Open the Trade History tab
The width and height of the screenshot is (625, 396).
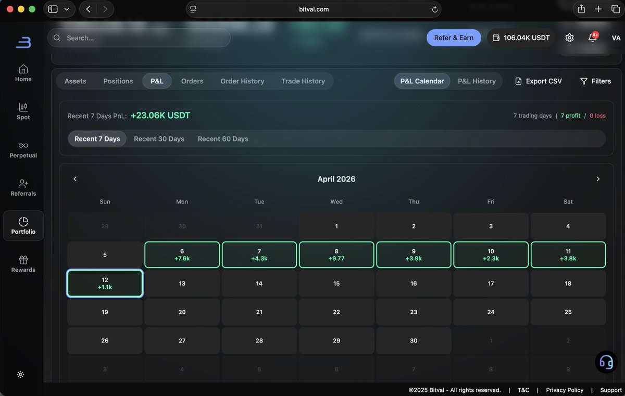(303, 81)
